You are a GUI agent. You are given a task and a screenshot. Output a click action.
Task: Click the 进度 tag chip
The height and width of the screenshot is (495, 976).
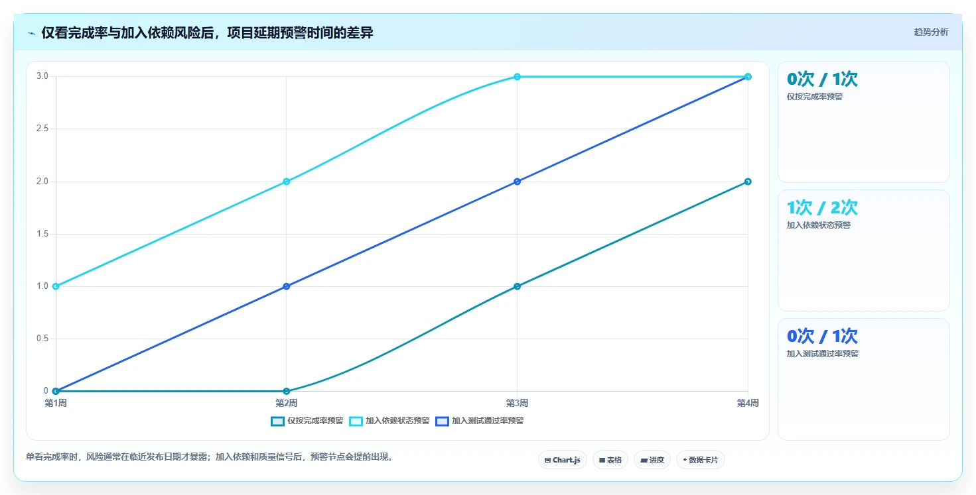(652, 460)
